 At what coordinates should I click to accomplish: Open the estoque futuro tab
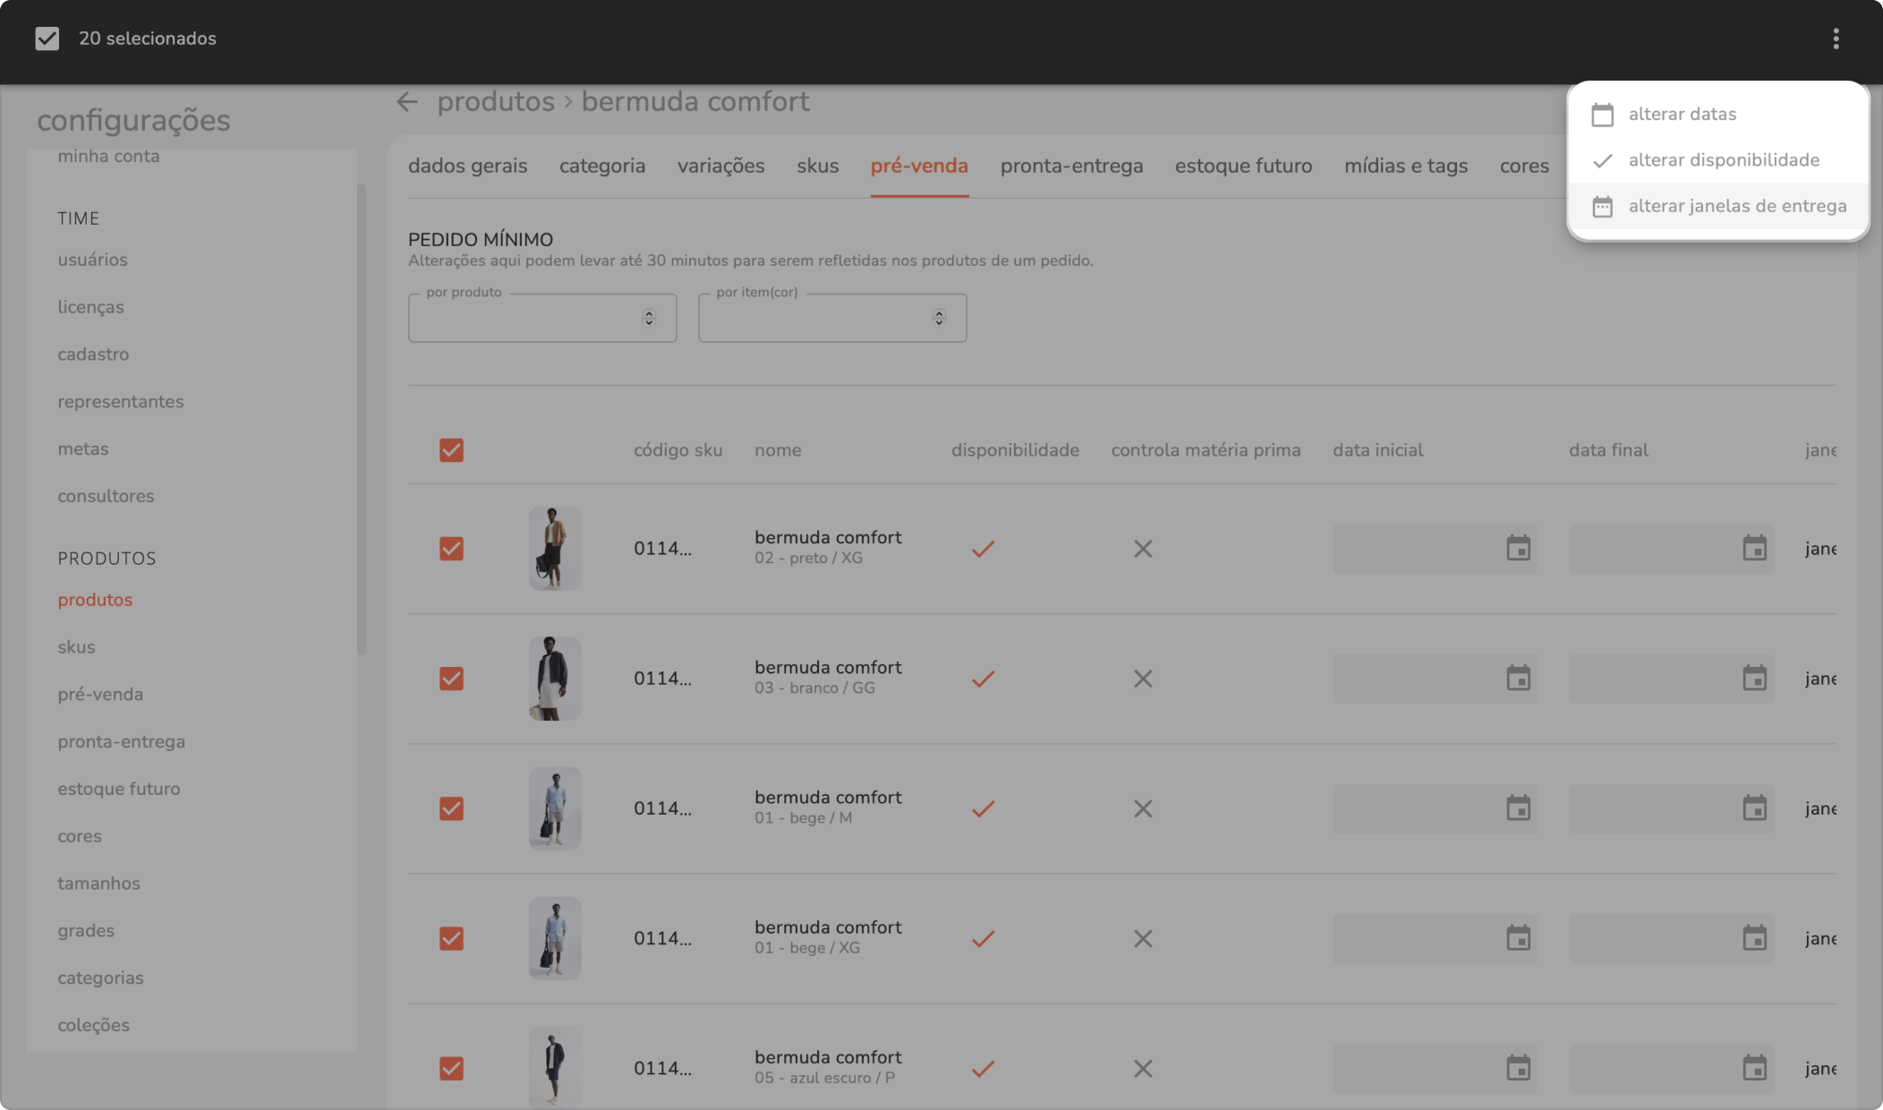1243,166
